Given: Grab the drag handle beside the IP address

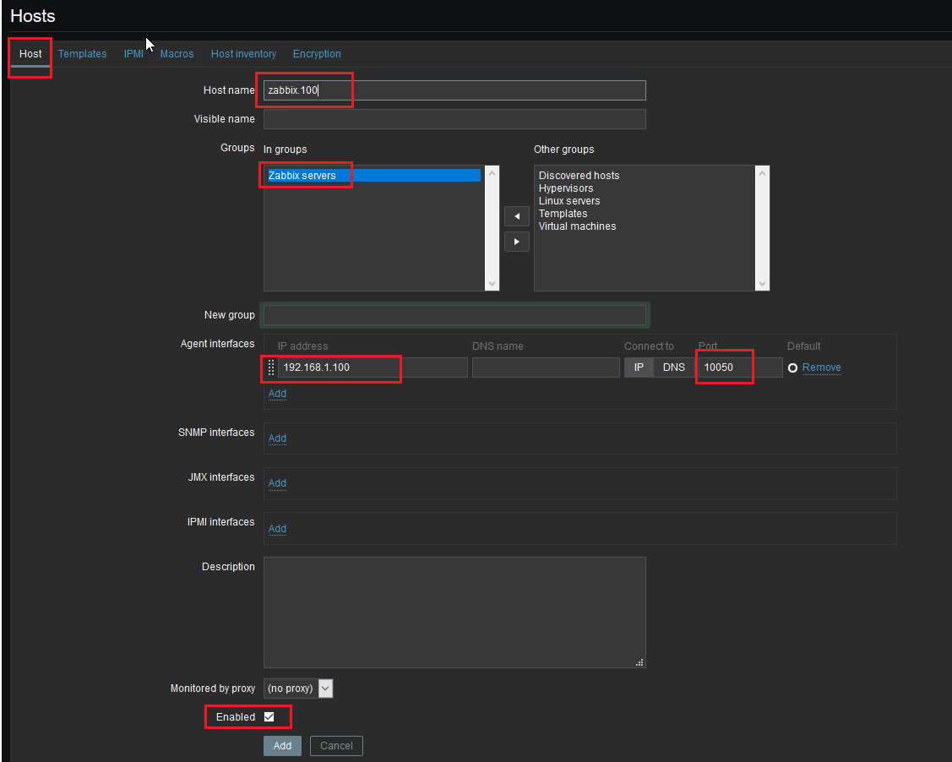Looking at the screenshot, I should [271, 367].
